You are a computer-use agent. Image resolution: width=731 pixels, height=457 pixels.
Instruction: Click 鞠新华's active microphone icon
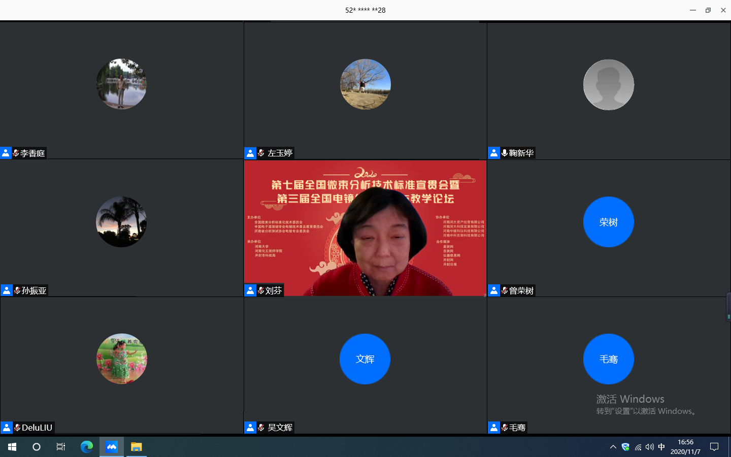tap(505, 153)
